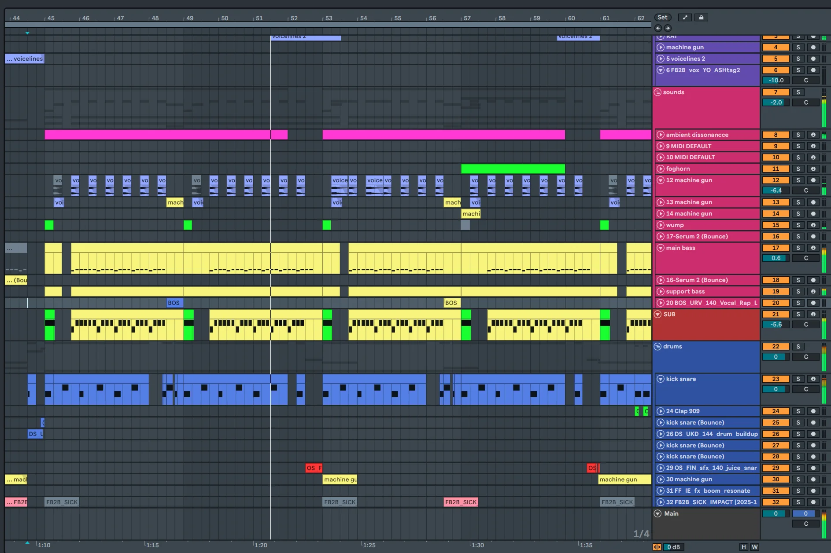831x553 pixels.
Task: Click the H optimize height button
Action: point(744,547)
